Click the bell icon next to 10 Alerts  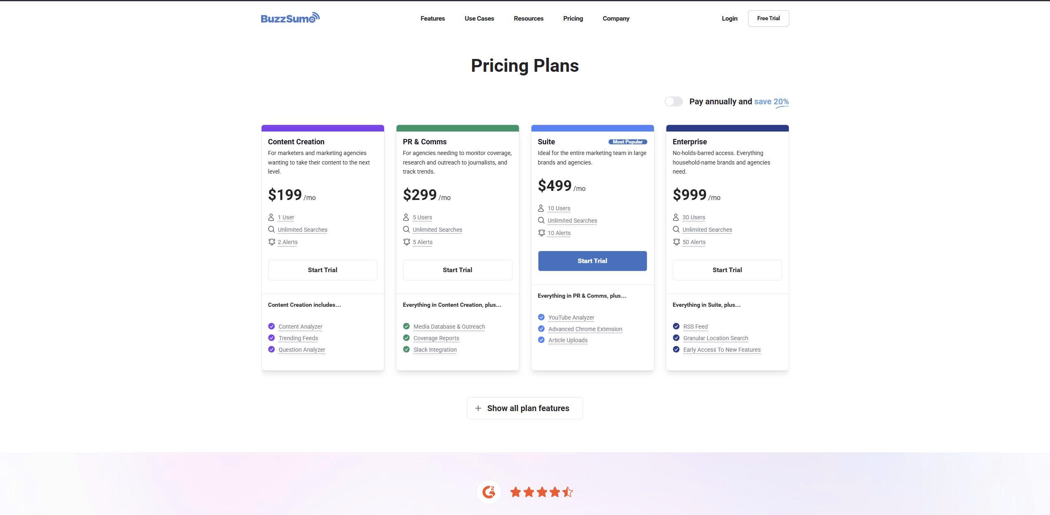pyautogui.click(x=541, y=233)
